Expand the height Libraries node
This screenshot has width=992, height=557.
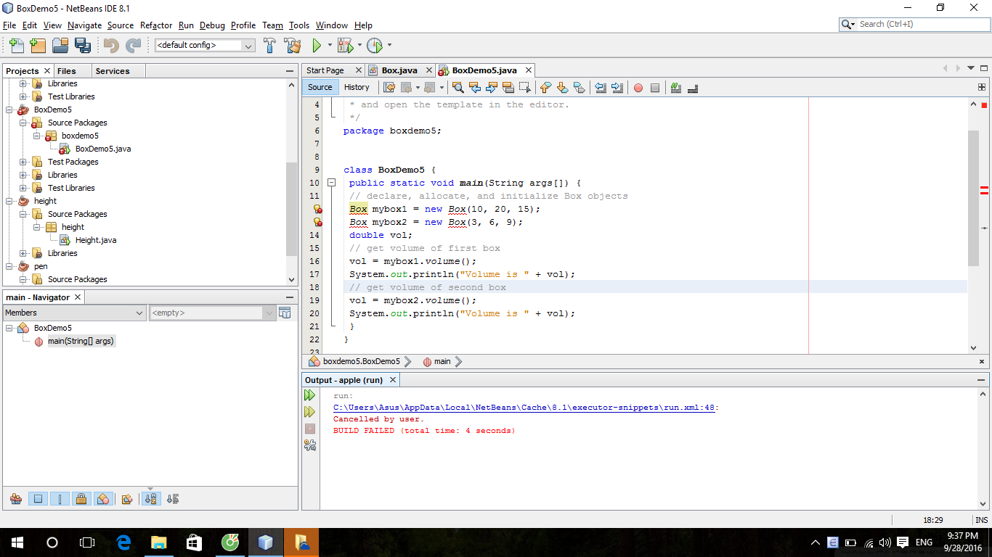click(x=22, y=252)
